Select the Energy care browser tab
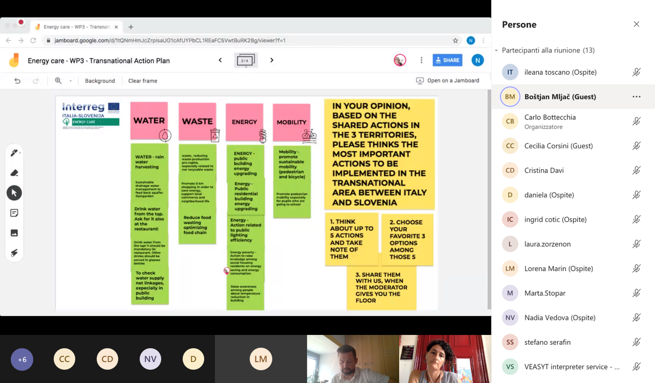 coord(75,27)
